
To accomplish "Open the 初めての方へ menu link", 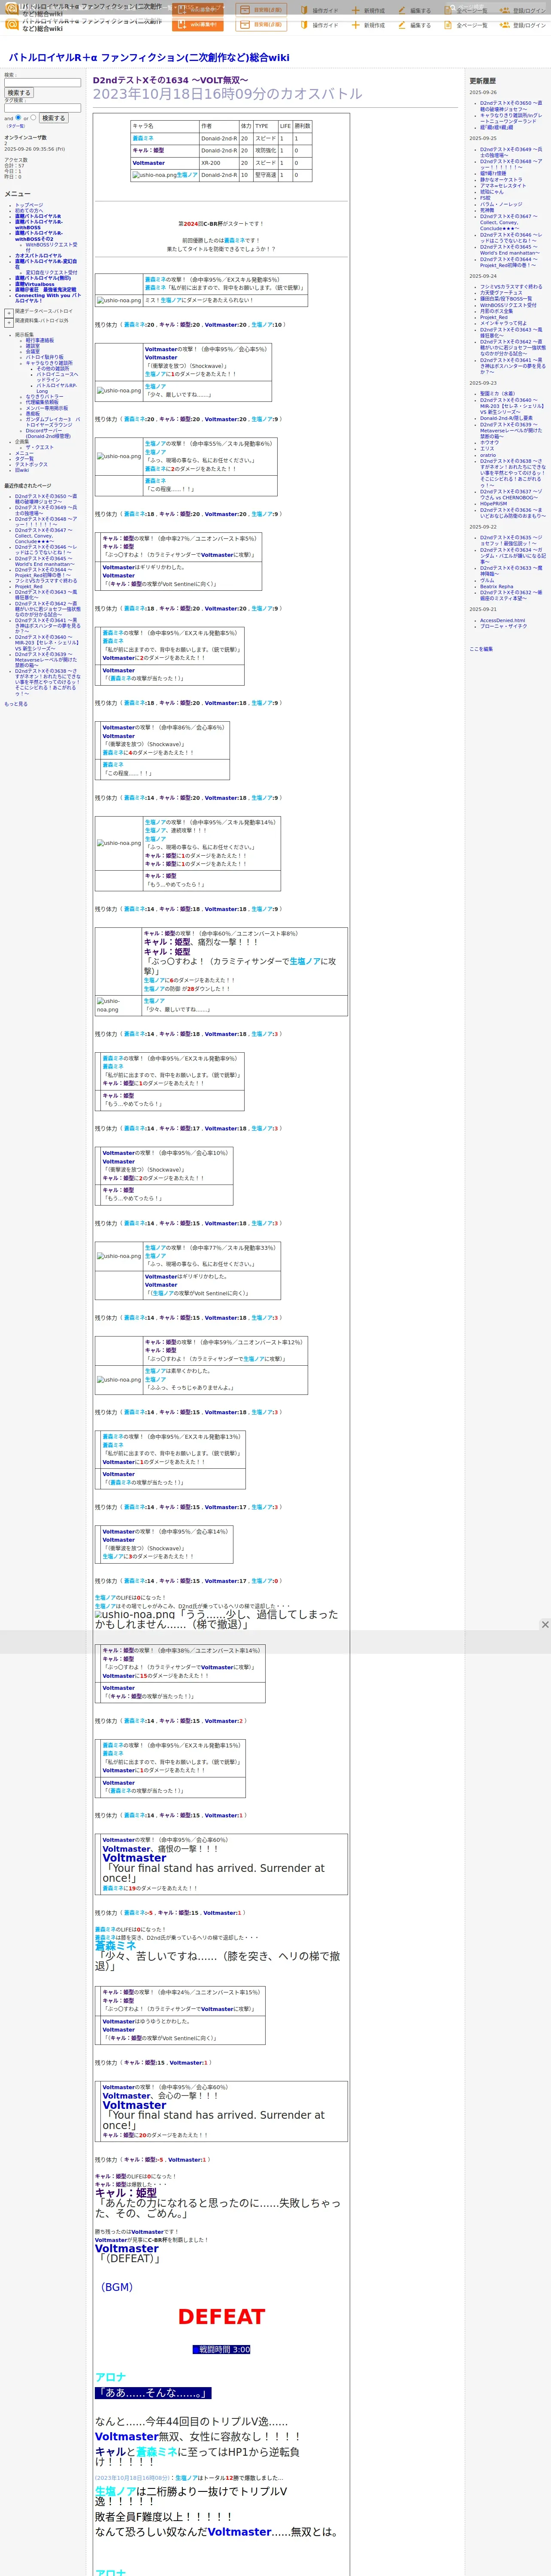I will click(29, 211).
